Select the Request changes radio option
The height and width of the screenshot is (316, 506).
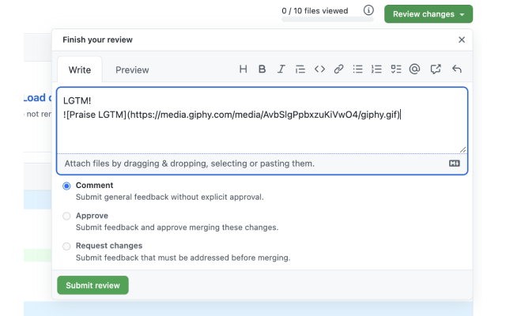[x=66, y=246]
